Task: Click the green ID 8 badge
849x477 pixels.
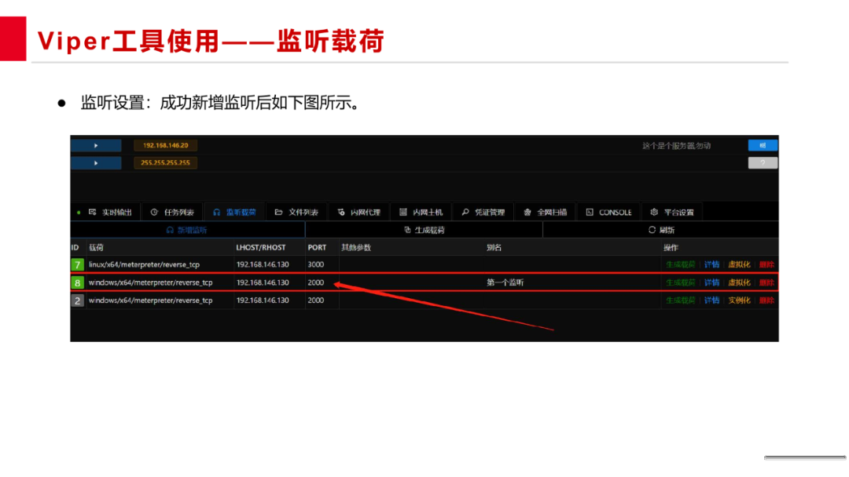Action: (77, 282)
